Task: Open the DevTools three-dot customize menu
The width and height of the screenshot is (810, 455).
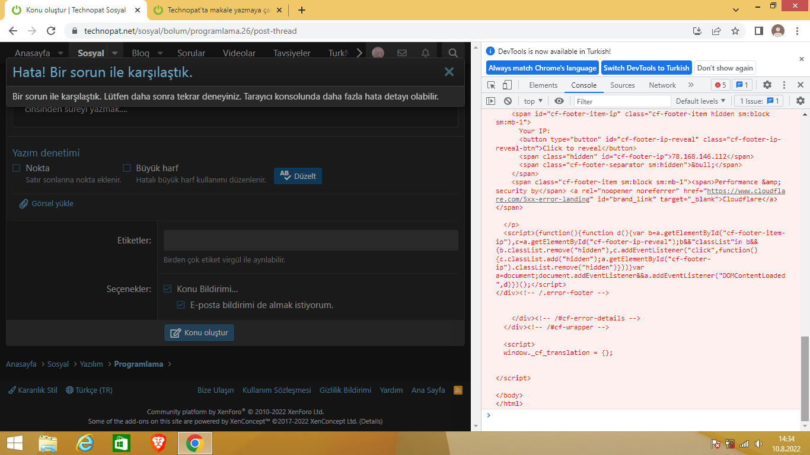Action: (784, 85)
